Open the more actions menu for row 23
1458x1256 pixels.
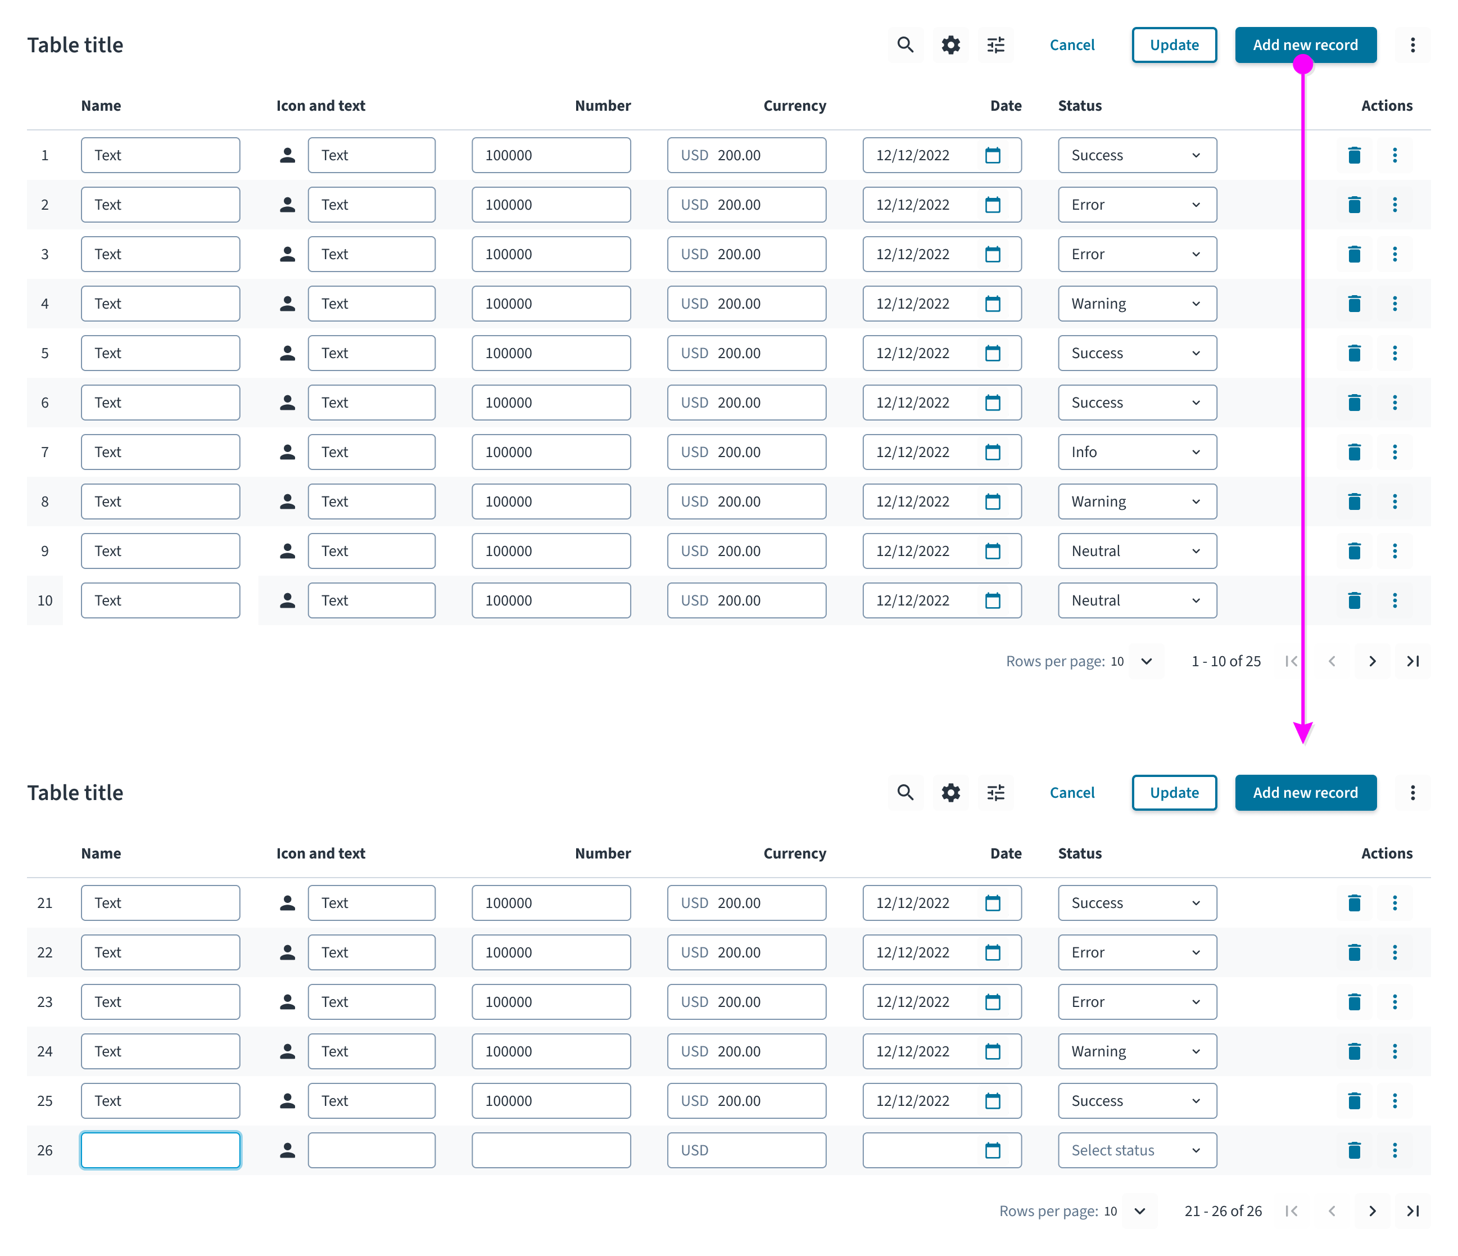coord(1394,1002)
